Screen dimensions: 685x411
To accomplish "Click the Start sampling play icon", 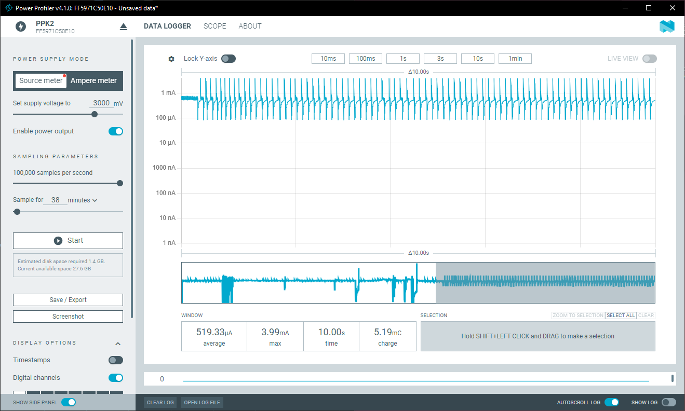I will [58, 240].
